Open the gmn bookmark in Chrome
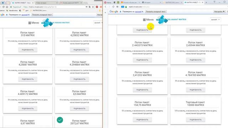 click(25, 11)
